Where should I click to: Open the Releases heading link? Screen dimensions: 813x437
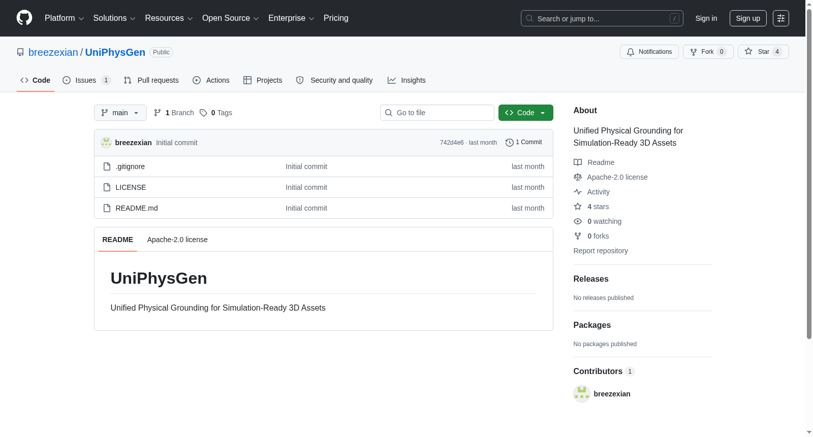591,279
